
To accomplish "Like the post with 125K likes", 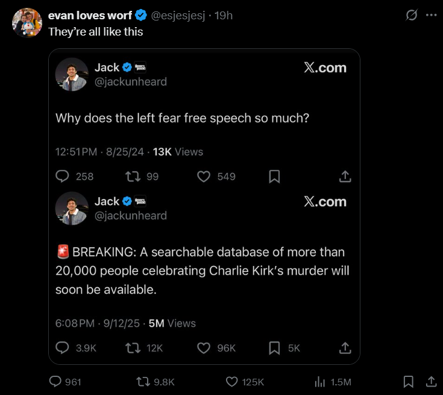I will click(x=232, y=382).
